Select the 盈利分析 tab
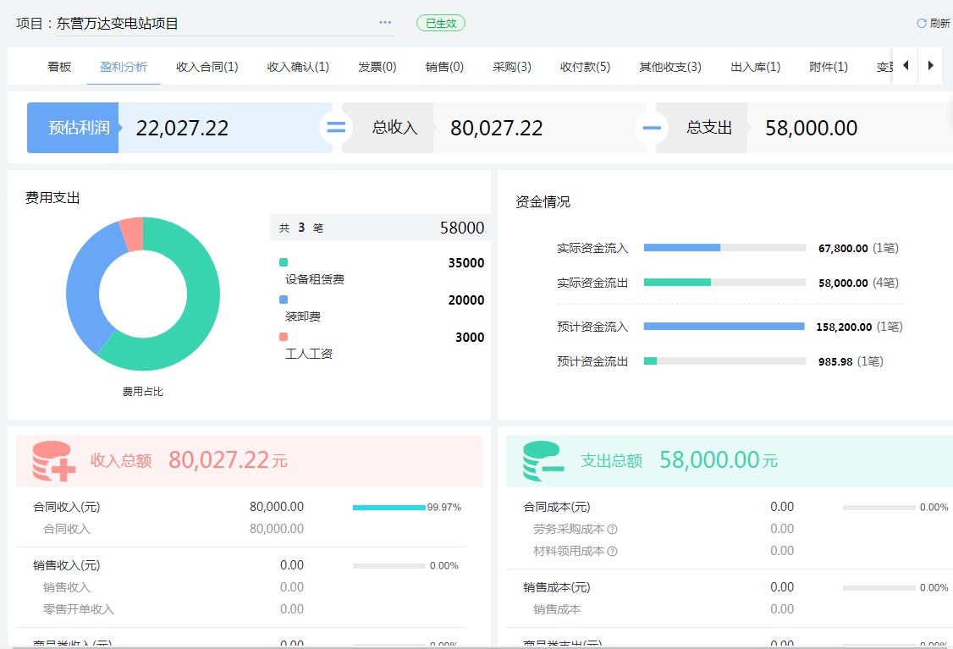Viewport: 953px width, 649px height. coord(124,67)
